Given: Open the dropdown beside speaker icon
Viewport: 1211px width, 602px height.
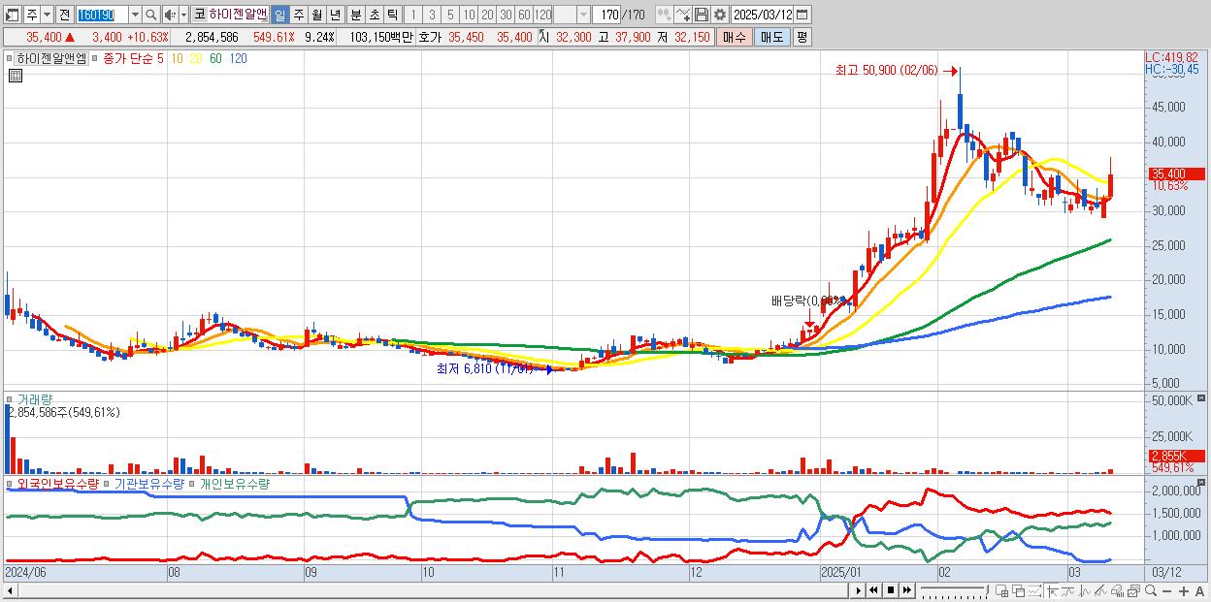Looking at the screenshot, I should pos(183,15).
